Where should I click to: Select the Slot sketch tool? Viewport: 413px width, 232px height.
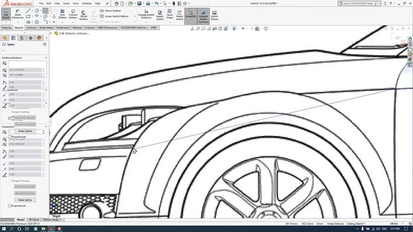tap(28, 22)
